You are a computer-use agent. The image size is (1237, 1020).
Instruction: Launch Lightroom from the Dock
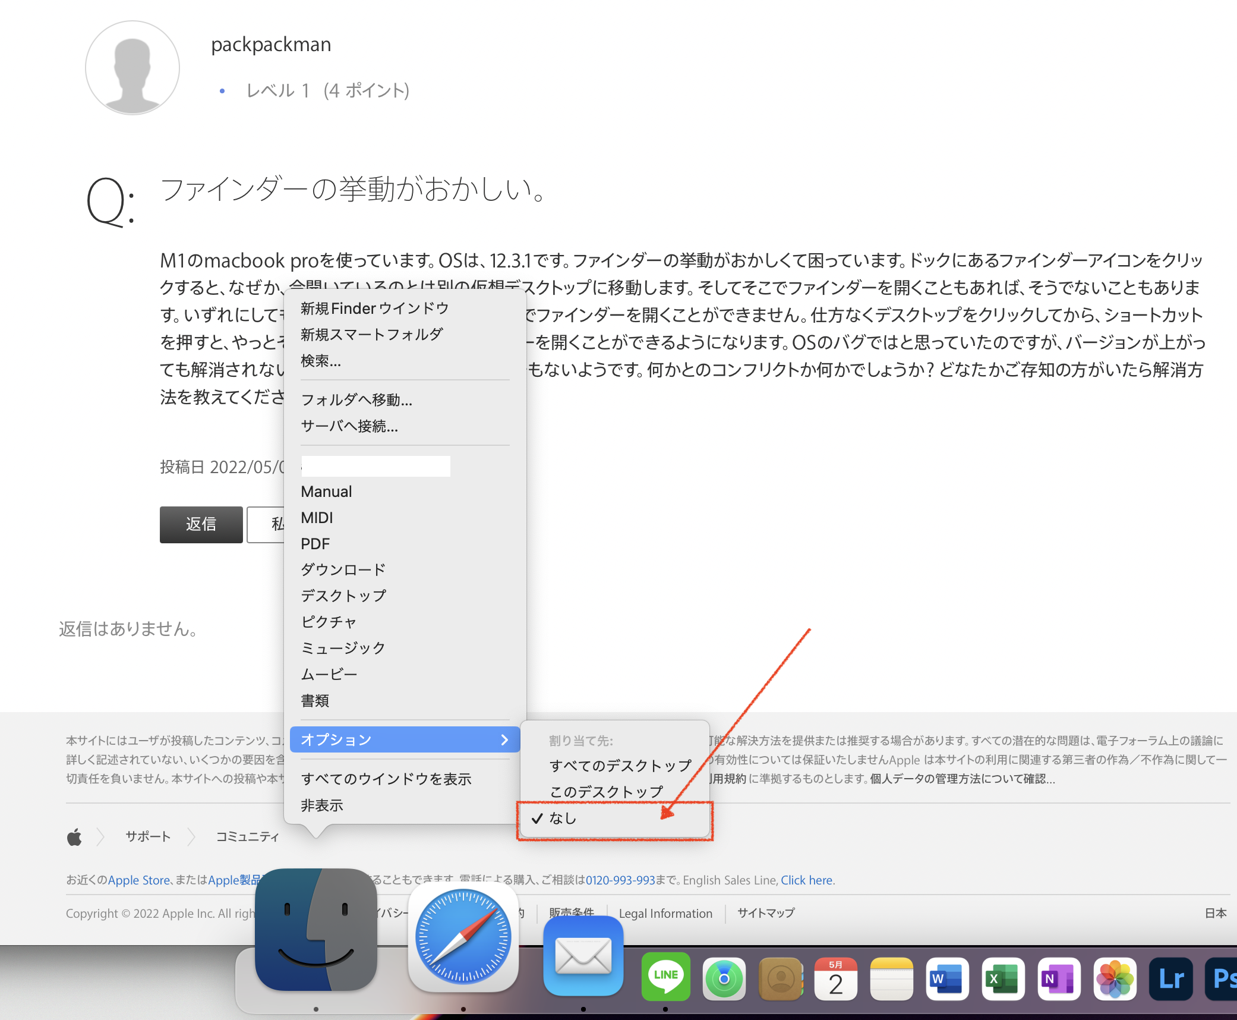point(1170,979)
